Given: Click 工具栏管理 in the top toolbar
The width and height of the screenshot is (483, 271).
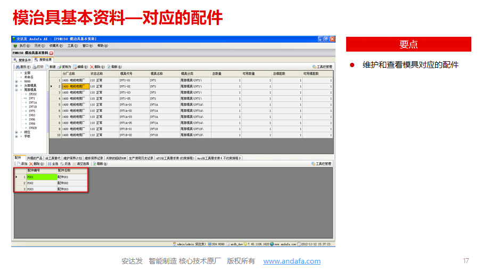Looking at the screenshot, I should pos(322,67).
